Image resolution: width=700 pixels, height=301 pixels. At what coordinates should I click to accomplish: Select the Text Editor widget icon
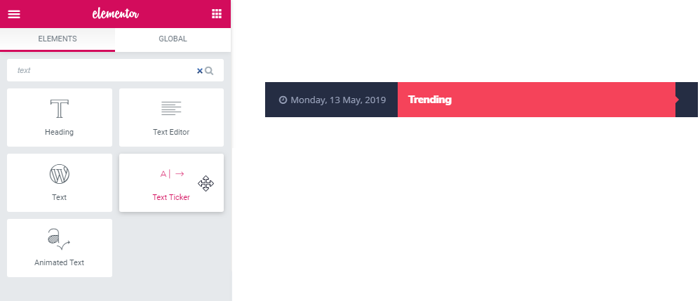pyautogui.click(x=171, y=109)
